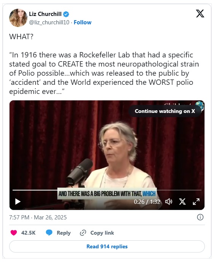This screenshot has height=262, width=214.
Task: Expand the video to fullscreen
Action: [x=196, y=202]
